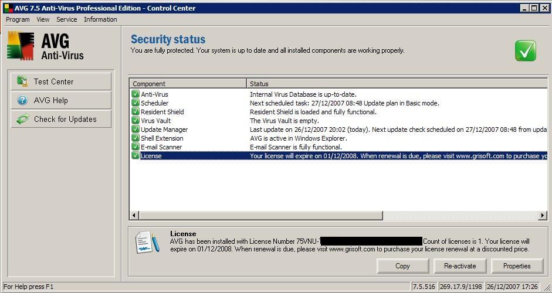Click the Check for Updates button

[x=61, y=119]
